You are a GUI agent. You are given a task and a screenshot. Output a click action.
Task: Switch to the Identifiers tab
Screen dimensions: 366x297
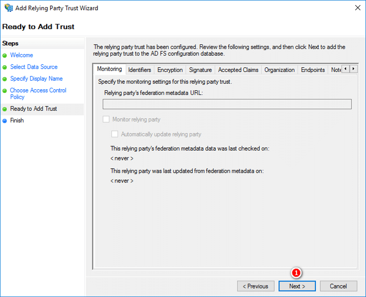coord(139,70)
